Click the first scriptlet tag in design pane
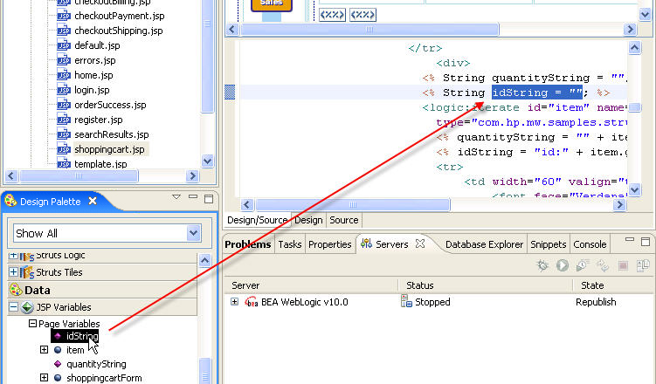 (x=332, y=15)
